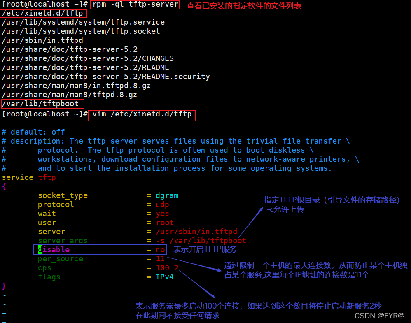Click the 'no' value for disable

[x=160, y=250]
